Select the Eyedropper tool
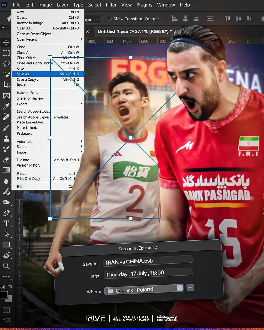The height and width of the screenshot is (330, 264). (6, 106)
